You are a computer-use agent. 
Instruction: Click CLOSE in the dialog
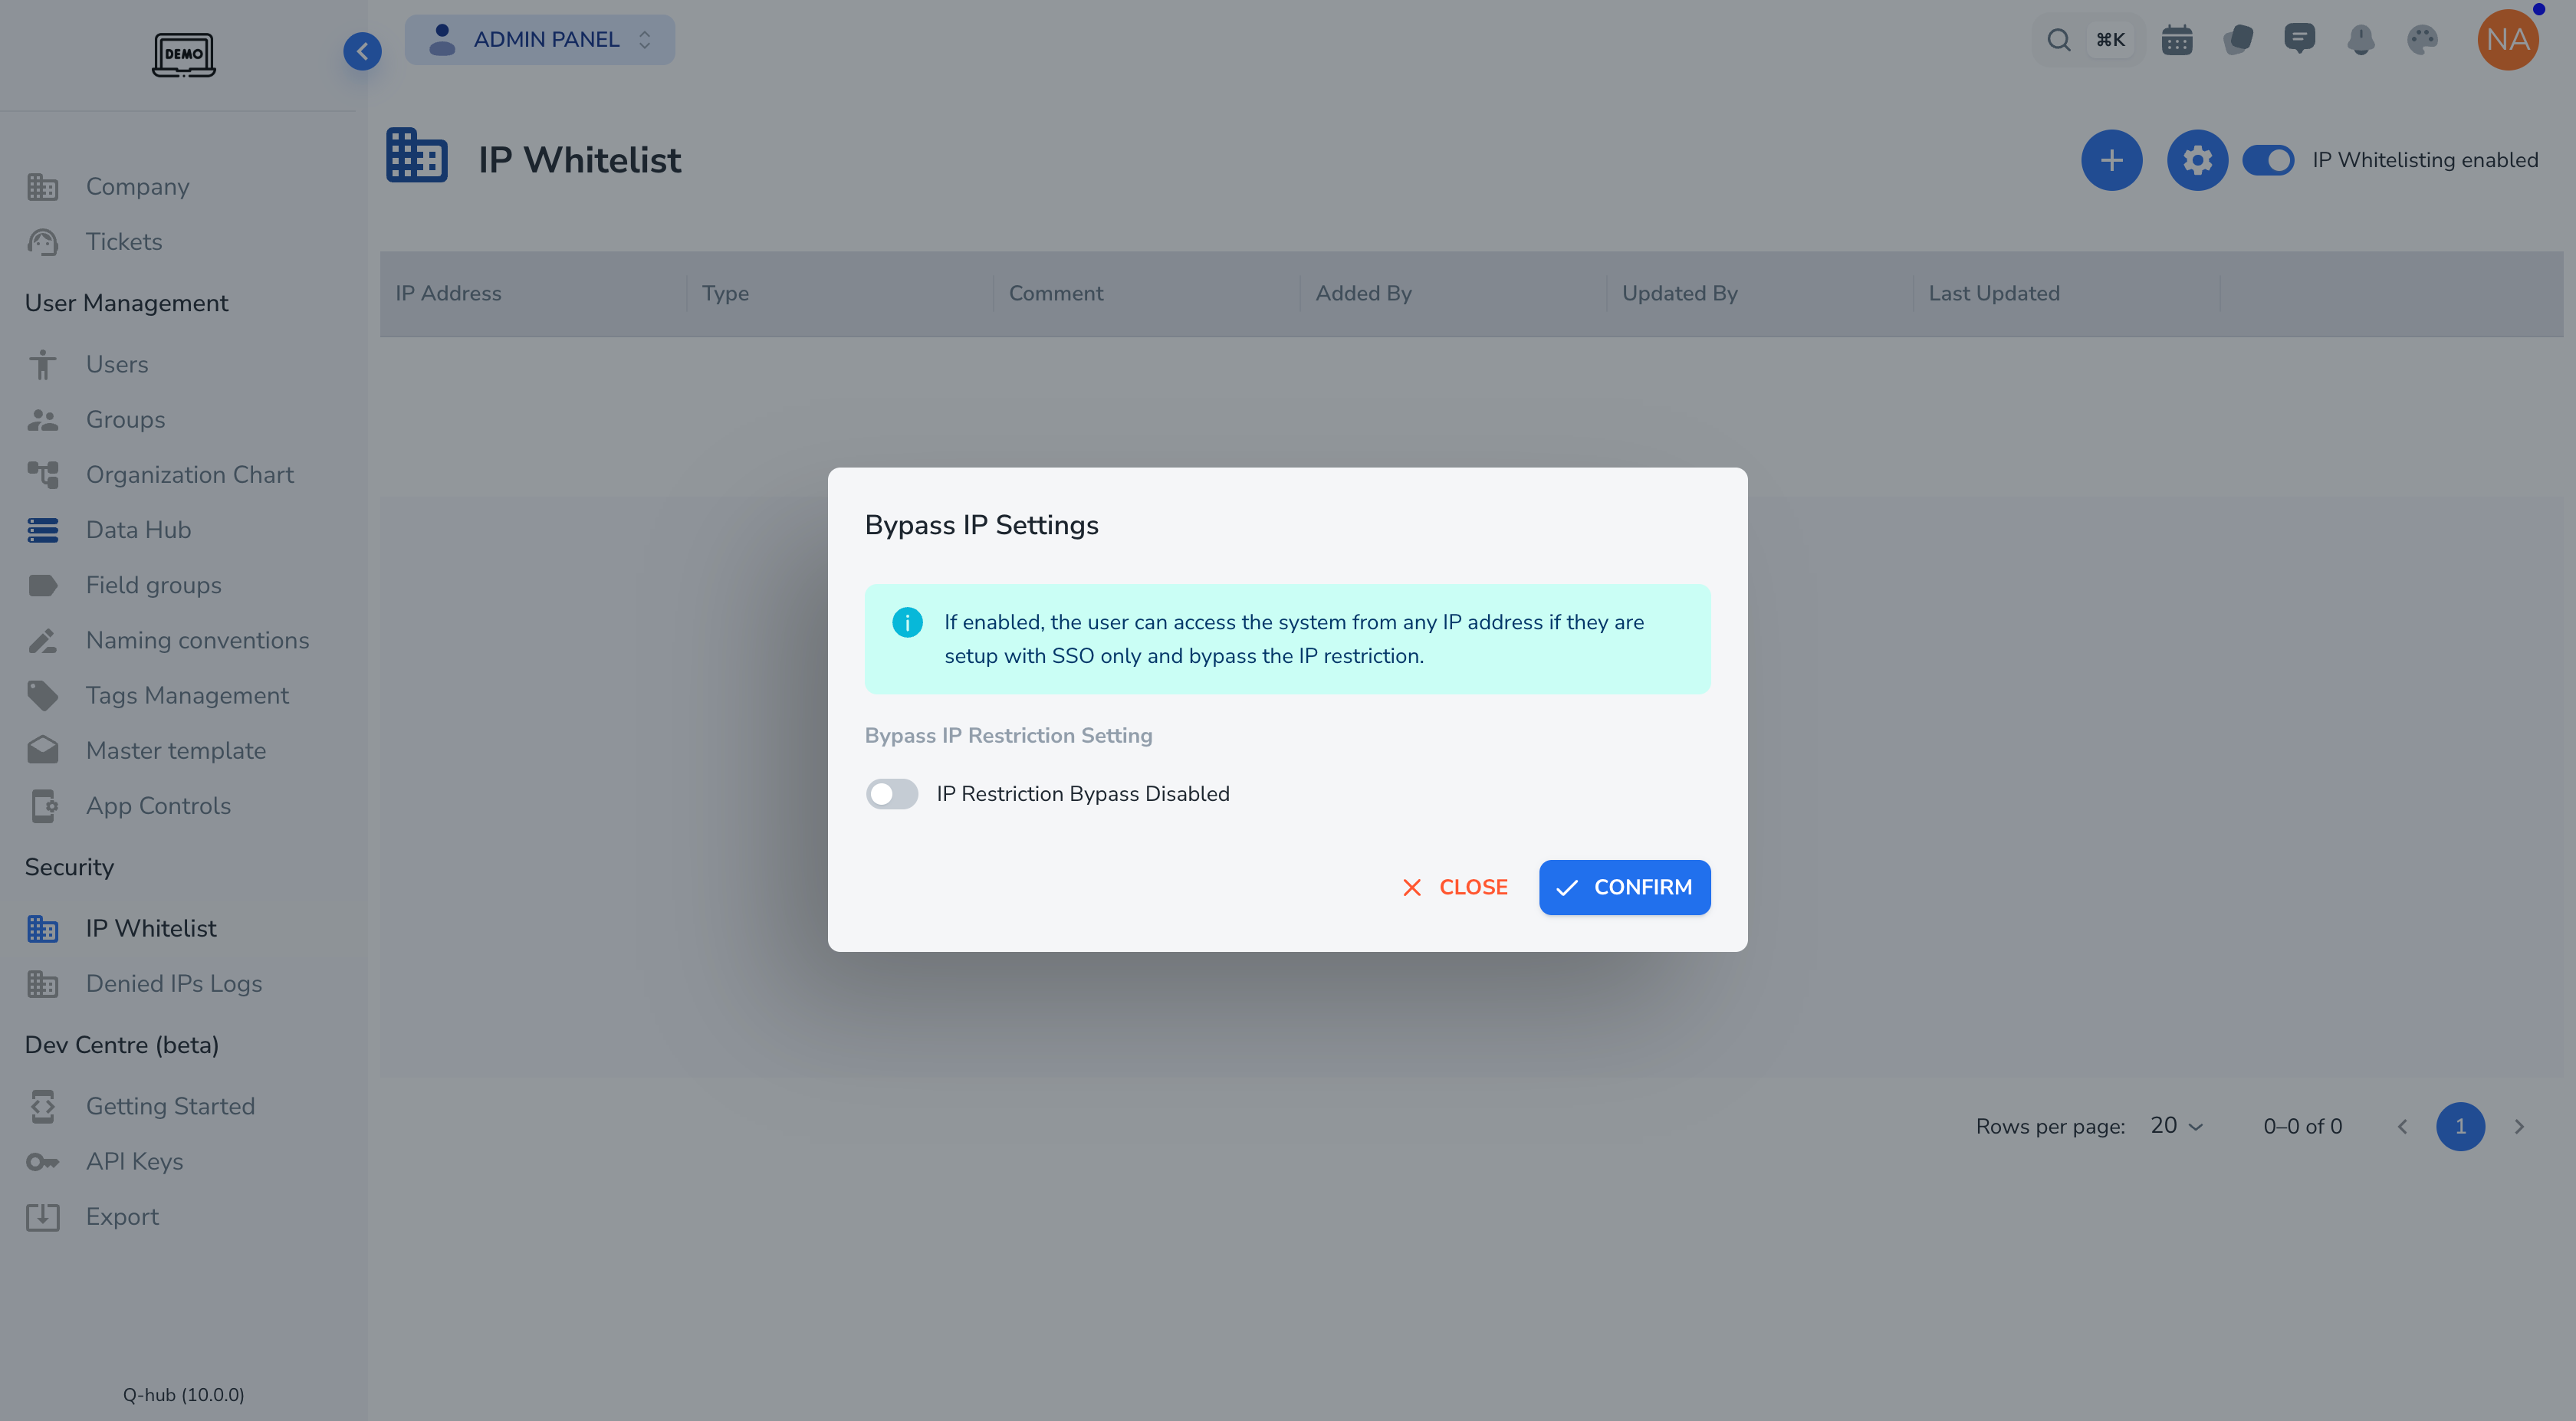click(x=1455, y=887)
